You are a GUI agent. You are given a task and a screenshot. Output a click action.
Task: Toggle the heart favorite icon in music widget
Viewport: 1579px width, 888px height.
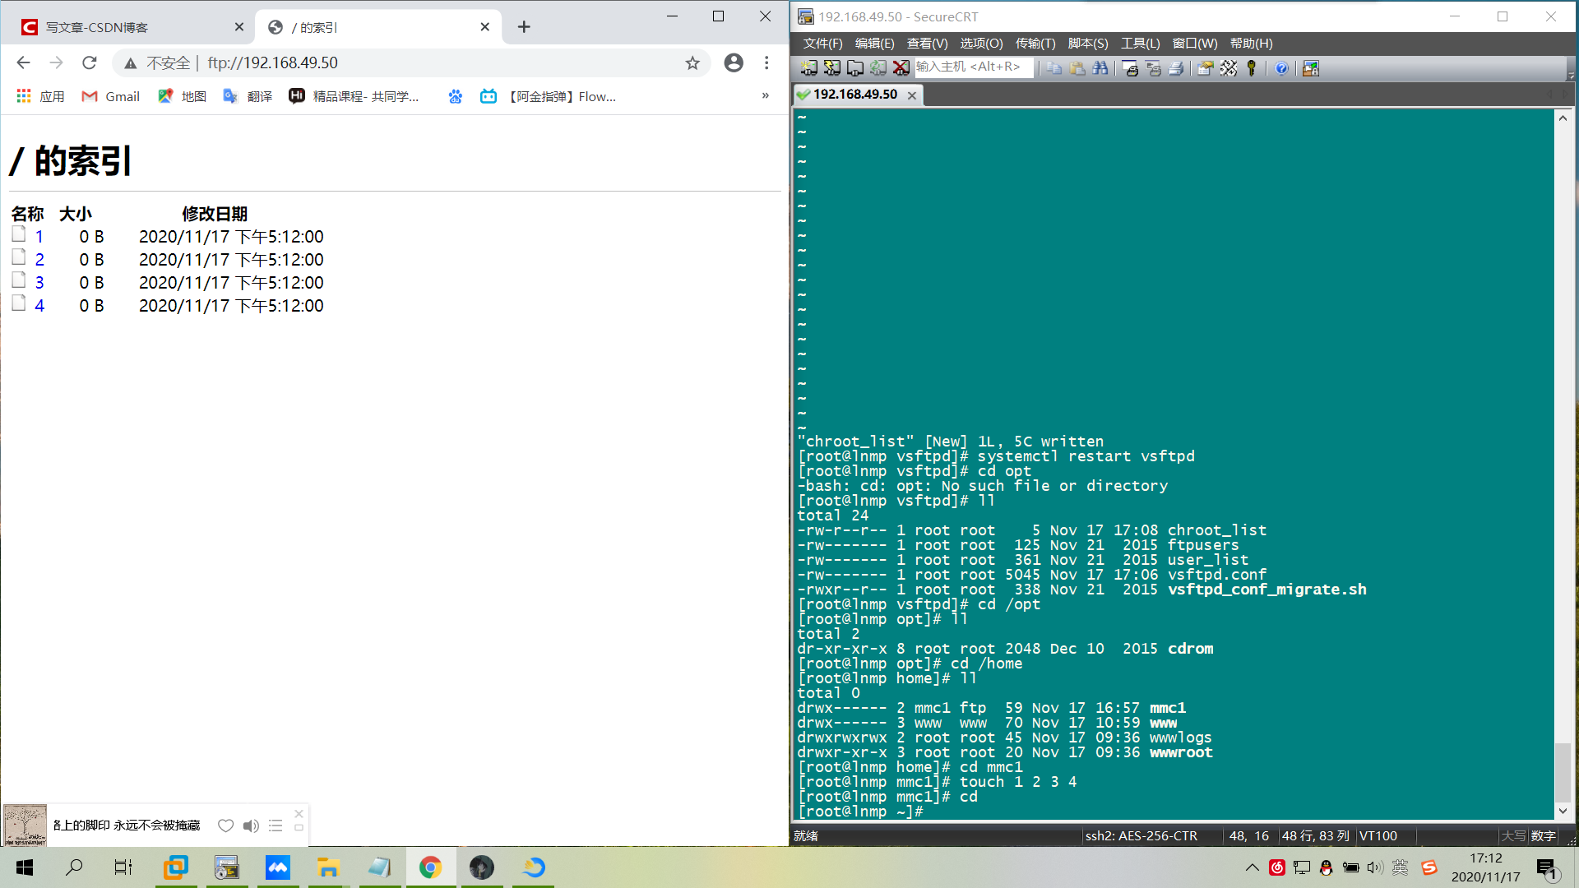click(x=225, y=826)
